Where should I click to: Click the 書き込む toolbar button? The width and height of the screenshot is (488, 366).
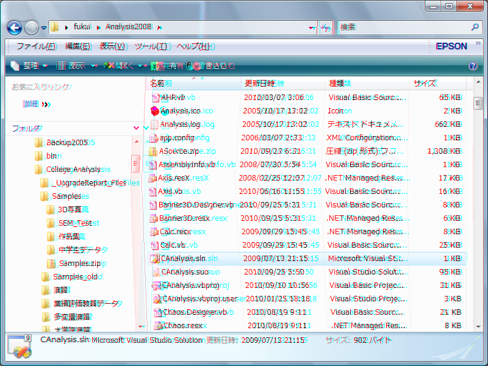210,66
